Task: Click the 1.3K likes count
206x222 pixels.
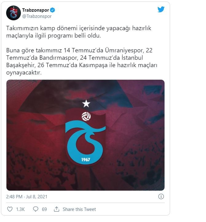Action: (x=20, y=209)
